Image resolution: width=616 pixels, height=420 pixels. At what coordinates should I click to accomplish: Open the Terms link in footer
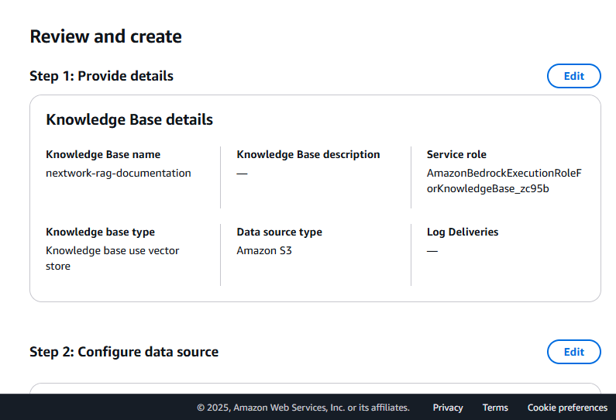(495, 408)
